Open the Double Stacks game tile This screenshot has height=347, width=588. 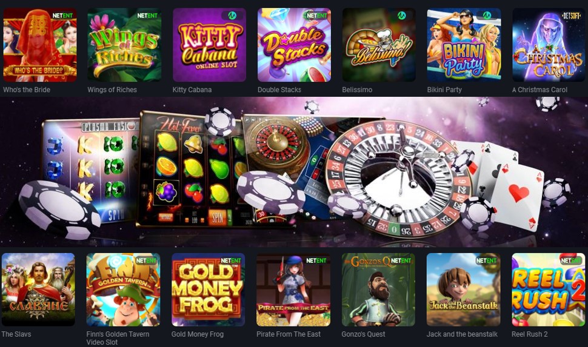[295, 45]
